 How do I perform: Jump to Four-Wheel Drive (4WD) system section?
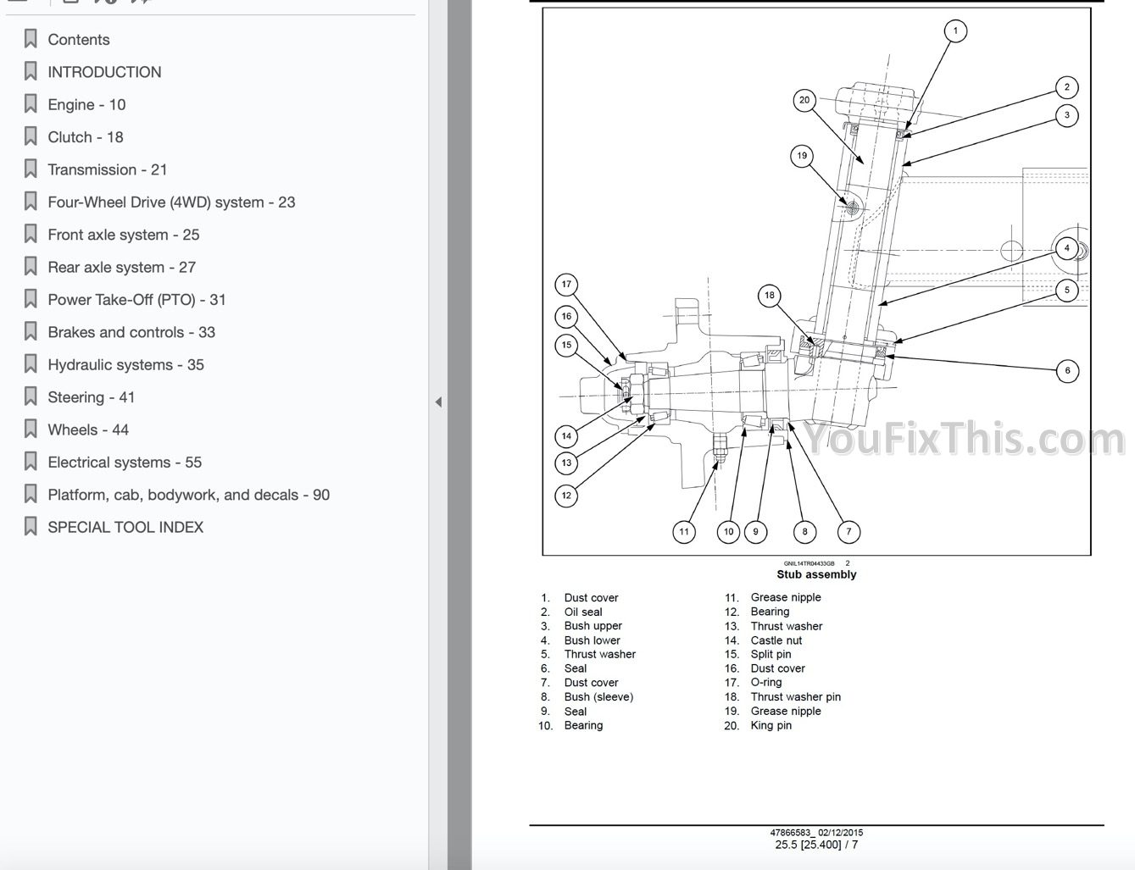tap(171, 202)
